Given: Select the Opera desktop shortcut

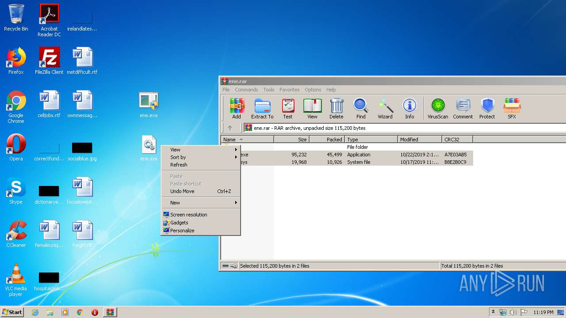Looking at the screenshot, I should point(16,148).
